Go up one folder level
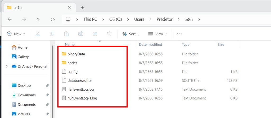 tap(38, 20)
